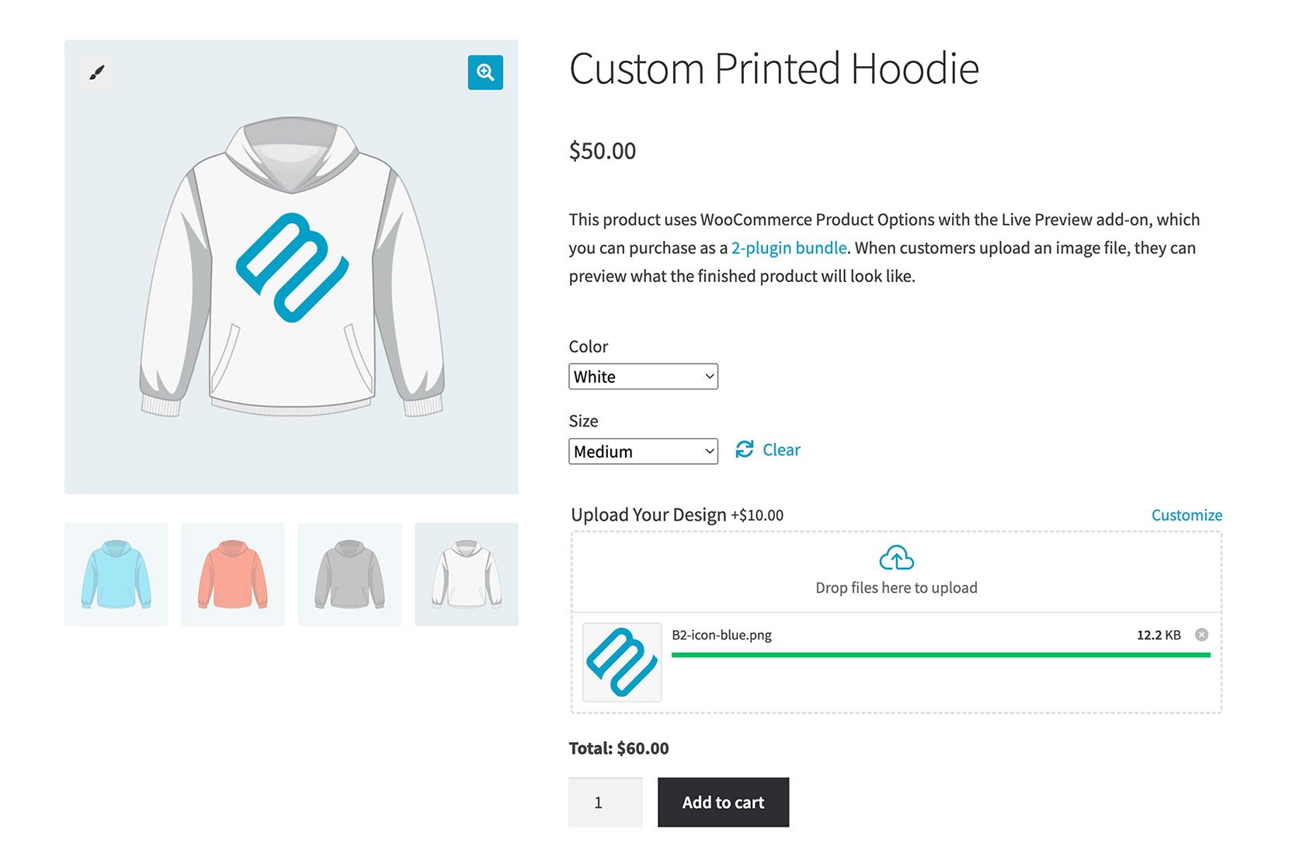Open the 2-plugin bundle link
This screenshot has height=850, width=1289.
788,248
